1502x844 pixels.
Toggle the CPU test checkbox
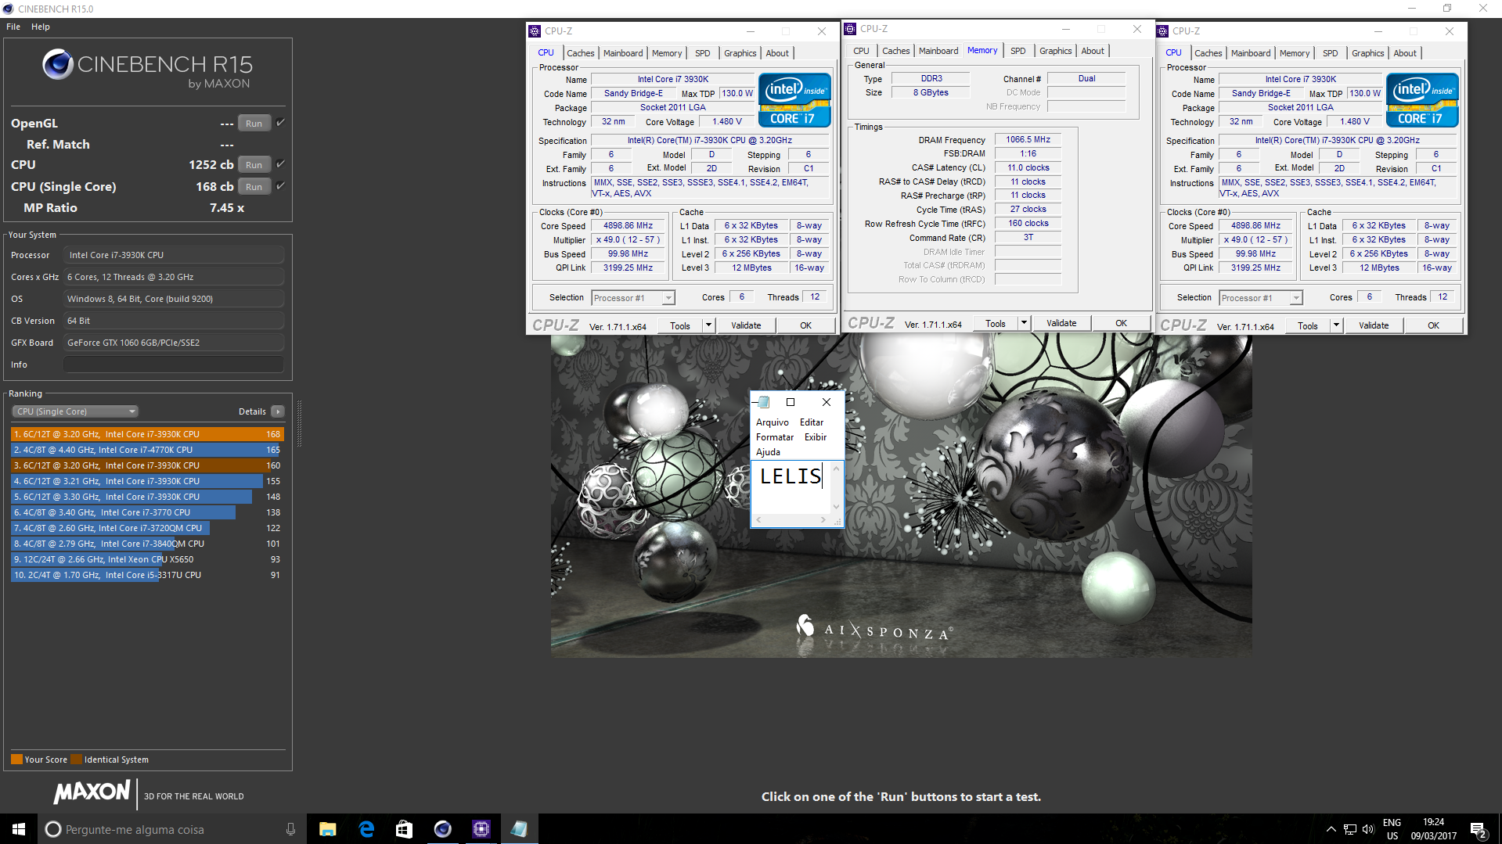280,164
